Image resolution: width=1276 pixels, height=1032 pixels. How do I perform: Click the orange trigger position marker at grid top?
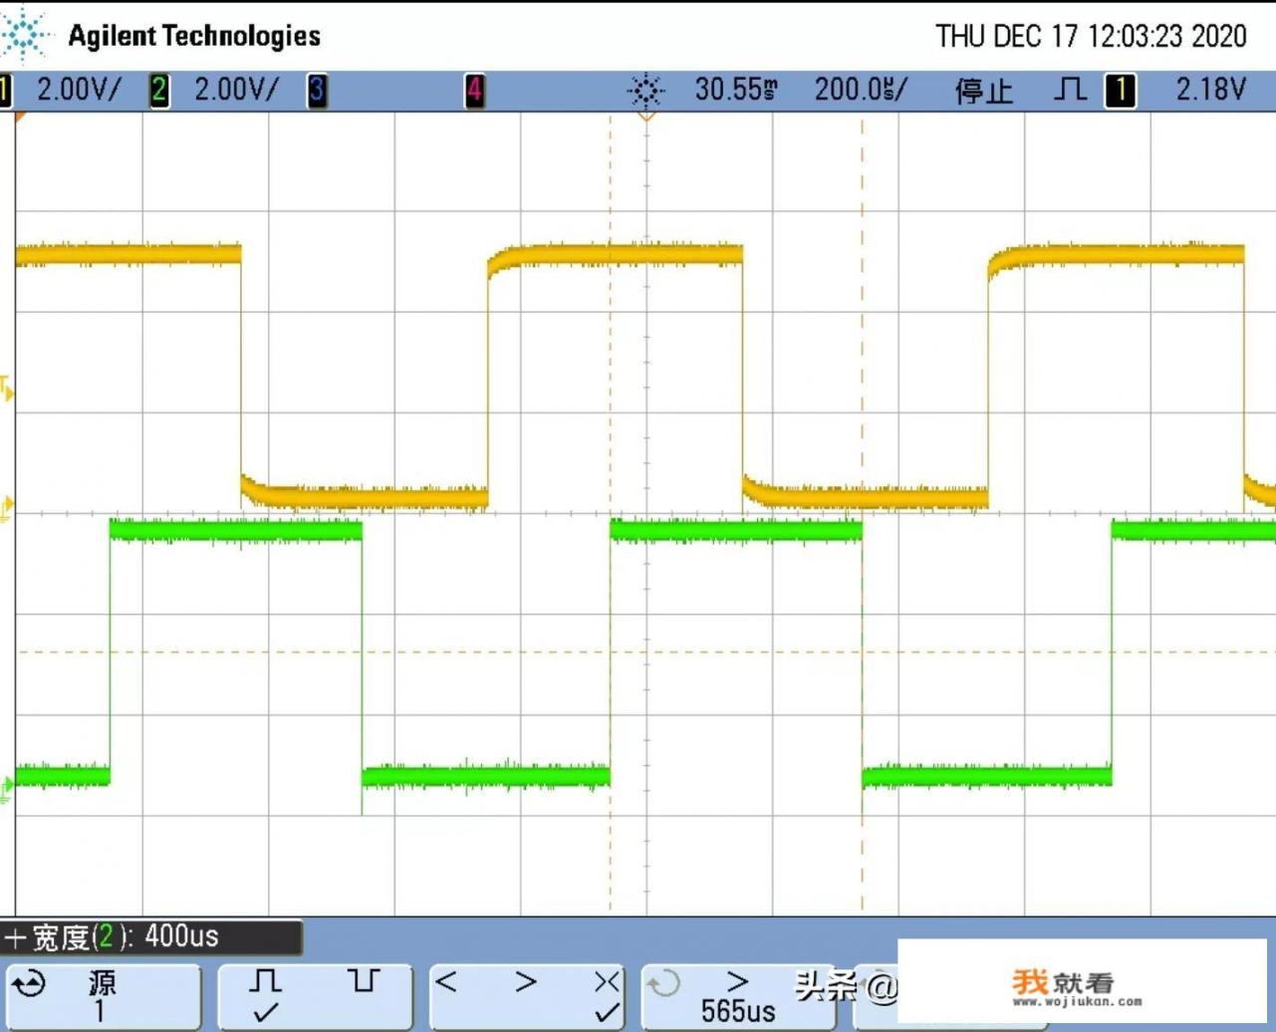[x=646, y=117]
